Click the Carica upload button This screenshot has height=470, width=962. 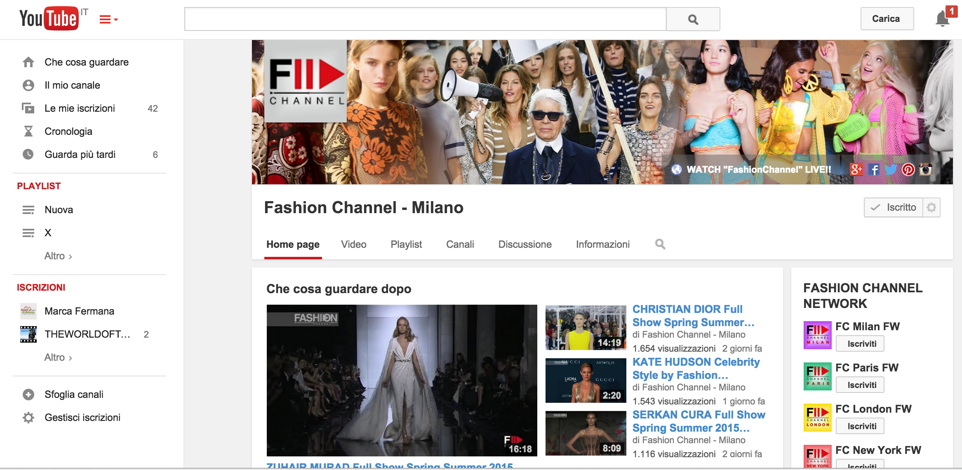(887, 19)
